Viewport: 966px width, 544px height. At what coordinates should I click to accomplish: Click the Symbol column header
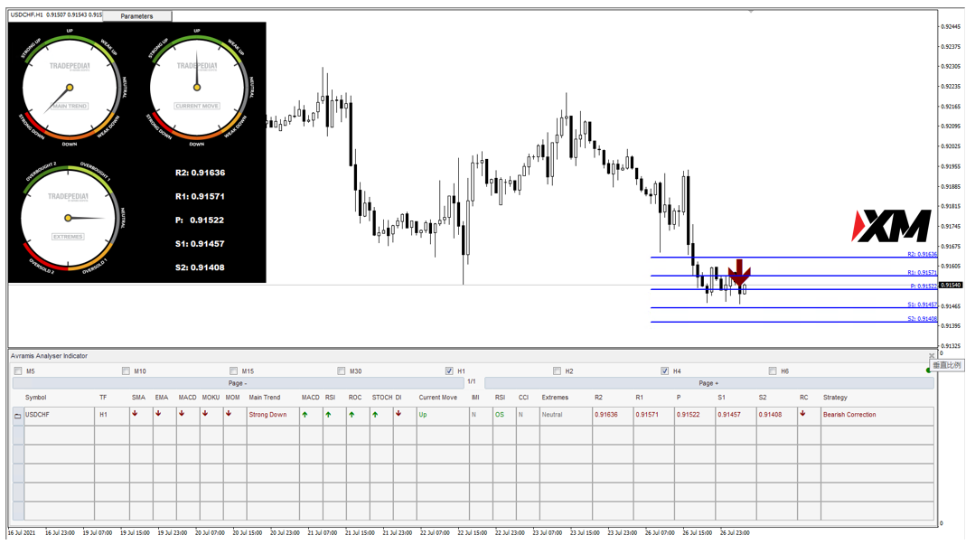pyautogui.click(x=36, y=398)
